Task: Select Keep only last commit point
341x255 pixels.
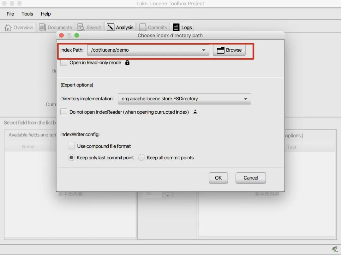Action: coord(71,157)
